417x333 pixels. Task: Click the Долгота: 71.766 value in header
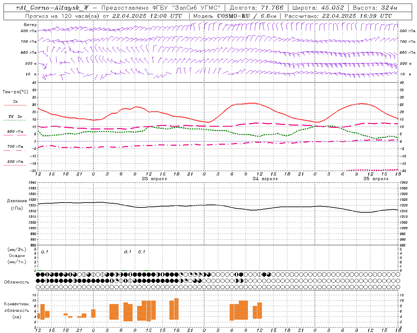tap(256, 8)
